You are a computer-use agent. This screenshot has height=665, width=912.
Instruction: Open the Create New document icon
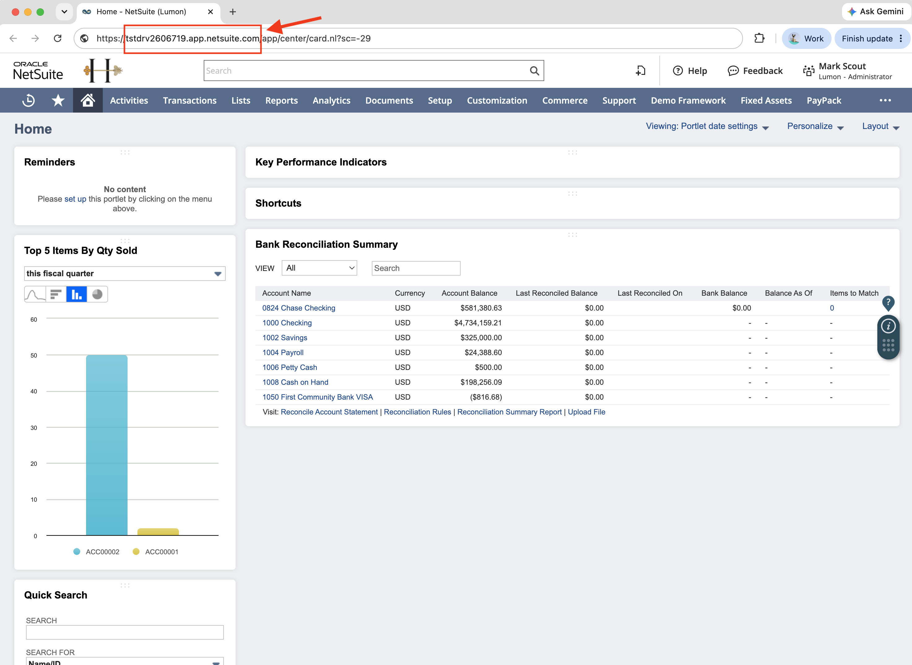[x=641, y=71]
